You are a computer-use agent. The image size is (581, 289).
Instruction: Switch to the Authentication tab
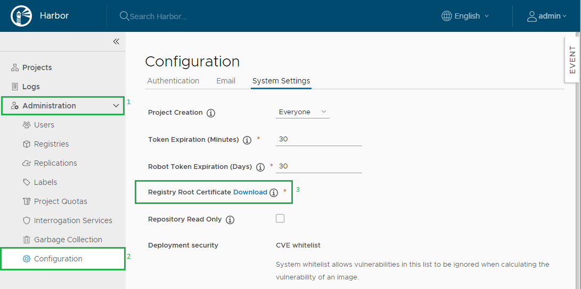(x=173, y=81)
